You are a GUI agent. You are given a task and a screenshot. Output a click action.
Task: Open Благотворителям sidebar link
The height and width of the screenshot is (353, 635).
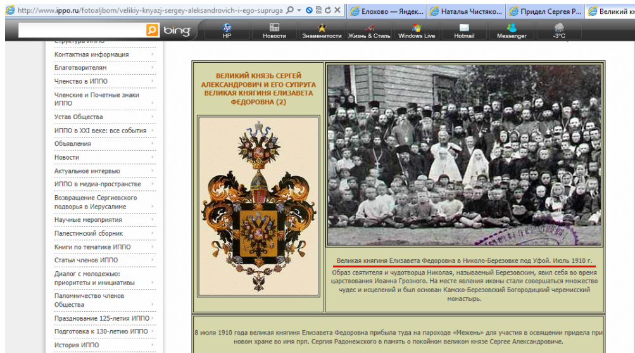(x=80, y=68)
